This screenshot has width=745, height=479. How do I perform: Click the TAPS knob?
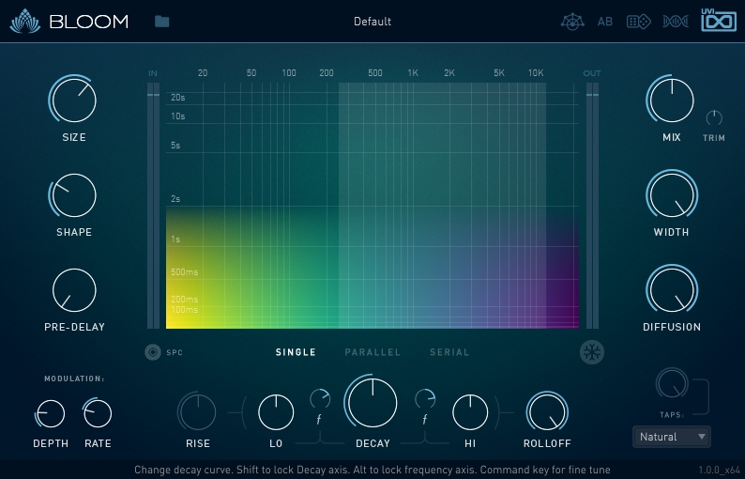pyautogui.click(x=672, y=383)
